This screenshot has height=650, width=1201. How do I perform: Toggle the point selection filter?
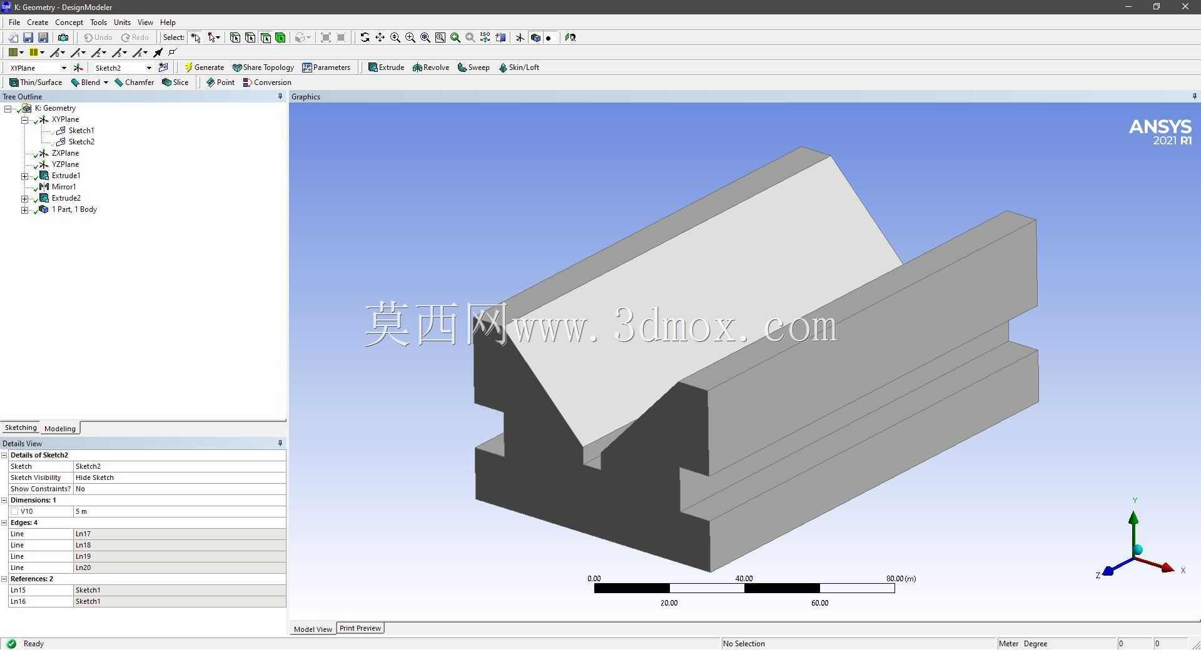[x=235, y=37]
